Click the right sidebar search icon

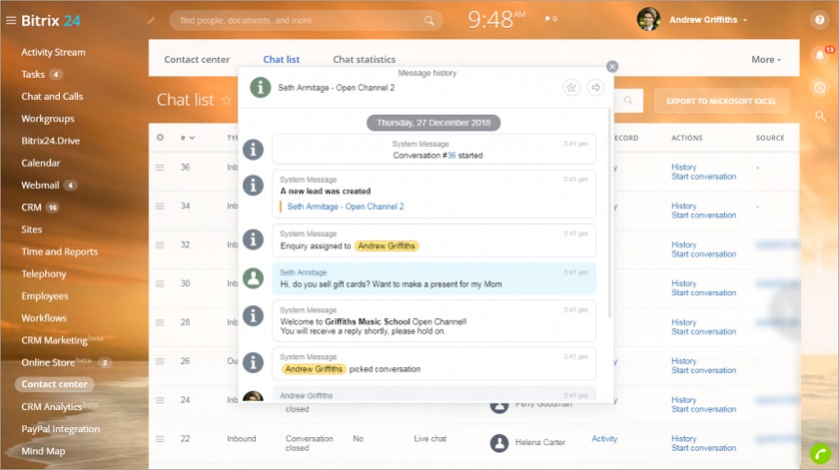tap(820, 116)
